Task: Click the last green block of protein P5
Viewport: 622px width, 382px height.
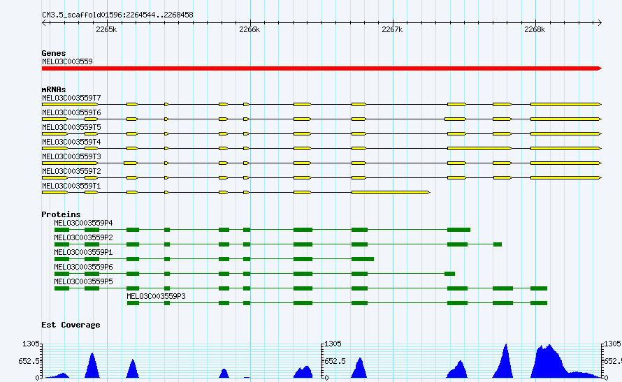Action: (539, 288)
